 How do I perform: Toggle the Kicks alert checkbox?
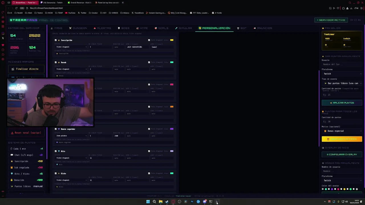coord(56,173)
